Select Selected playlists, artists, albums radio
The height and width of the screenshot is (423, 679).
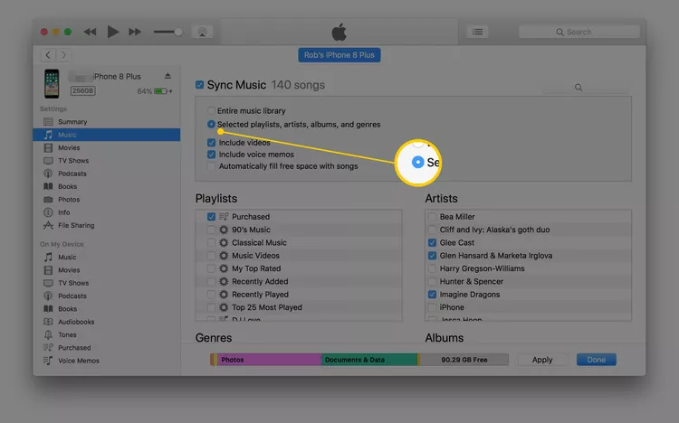point(211,124)
